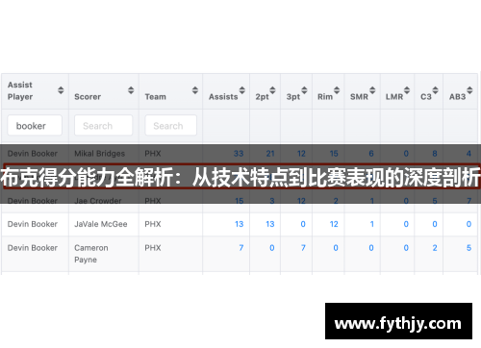Click the C3 column header label

[x=426, y=97]
